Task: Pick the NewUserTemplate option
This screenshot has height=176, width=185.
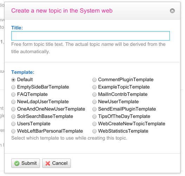Action: (94, 102)
